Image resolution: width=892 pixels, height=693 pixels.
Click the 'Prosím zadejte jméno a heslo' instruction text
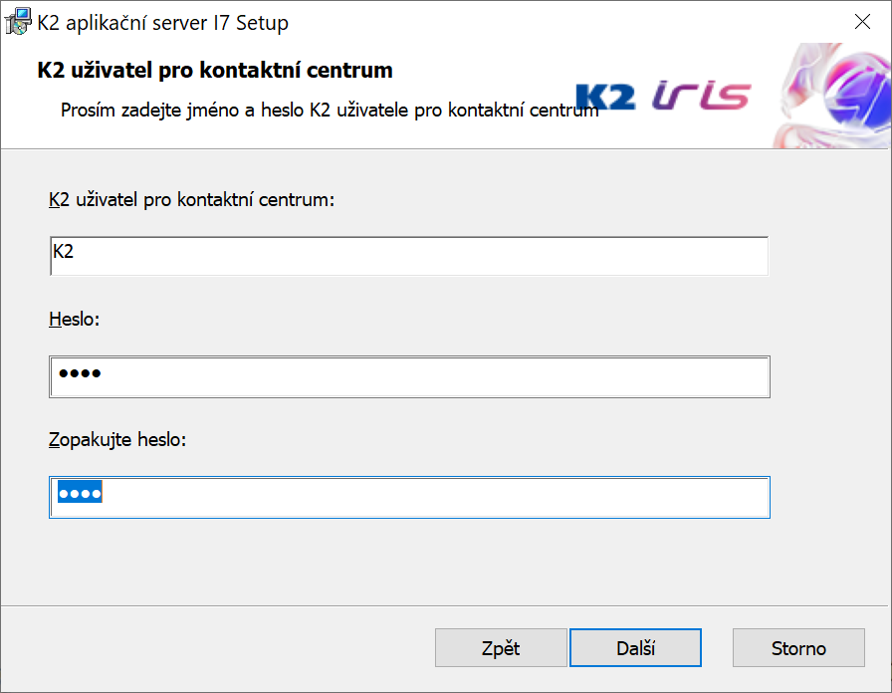coord(329,110)
